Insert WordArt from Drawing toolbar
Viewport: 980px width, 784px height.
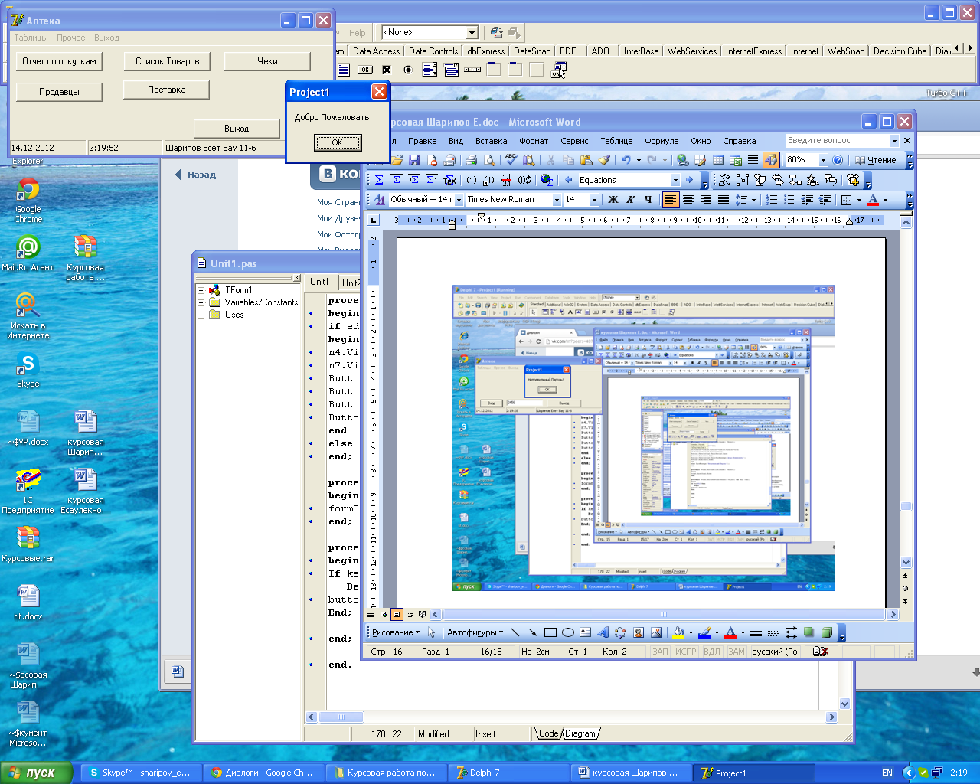603,632
